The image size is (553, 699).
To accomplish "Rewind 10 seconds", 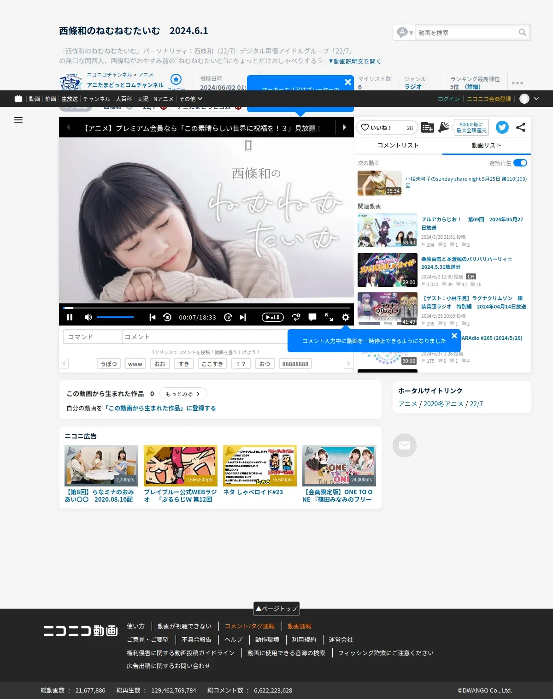I will click(x=167, y=317).
